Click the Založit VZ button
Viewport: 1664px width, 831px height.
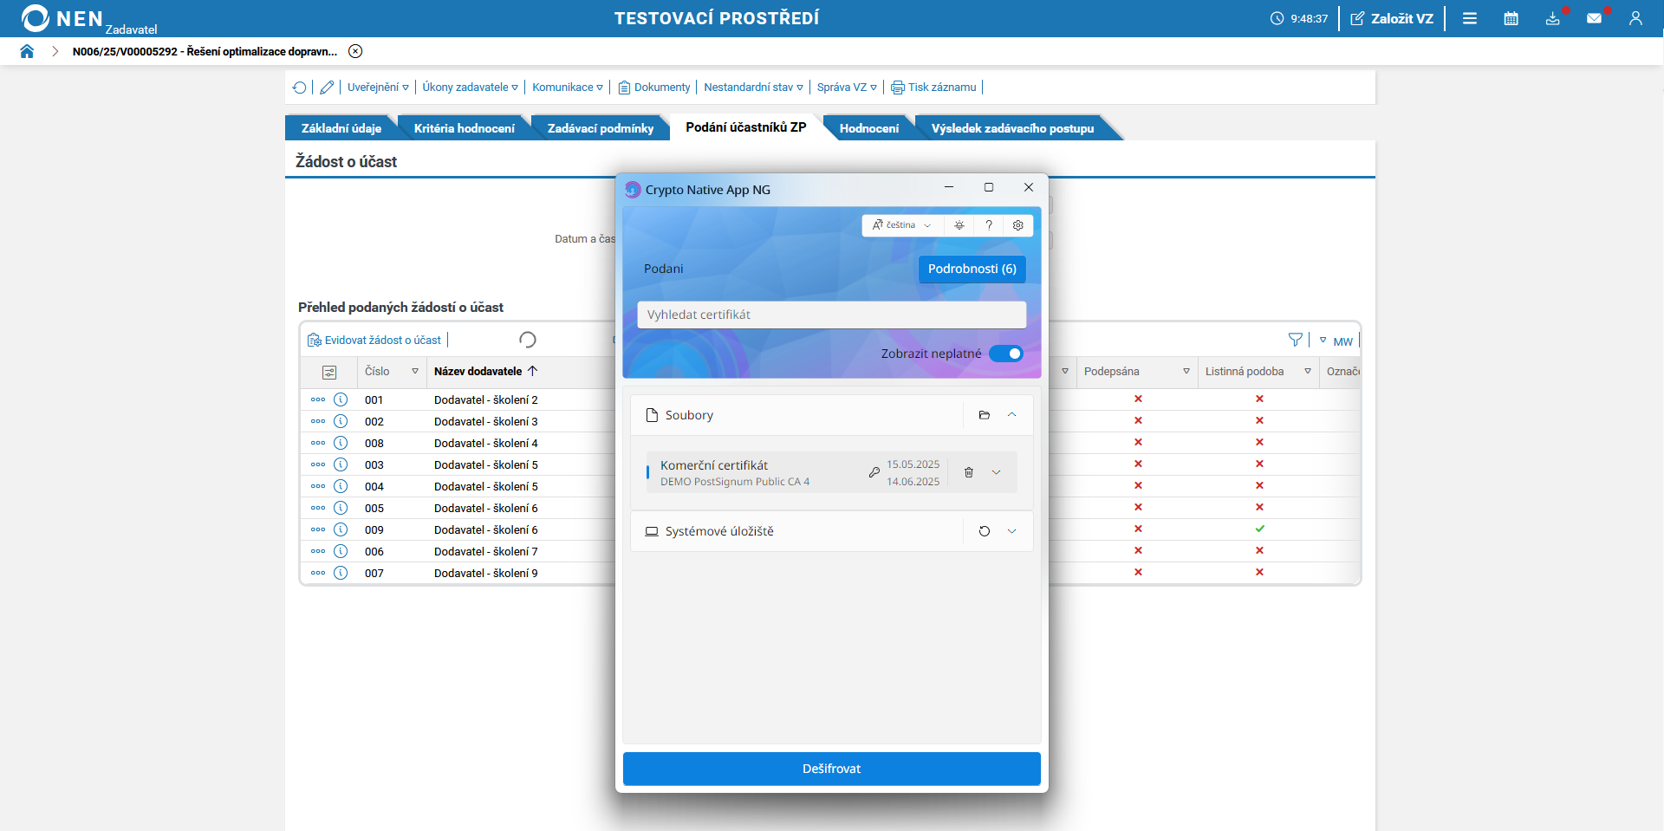point(1392,18)
